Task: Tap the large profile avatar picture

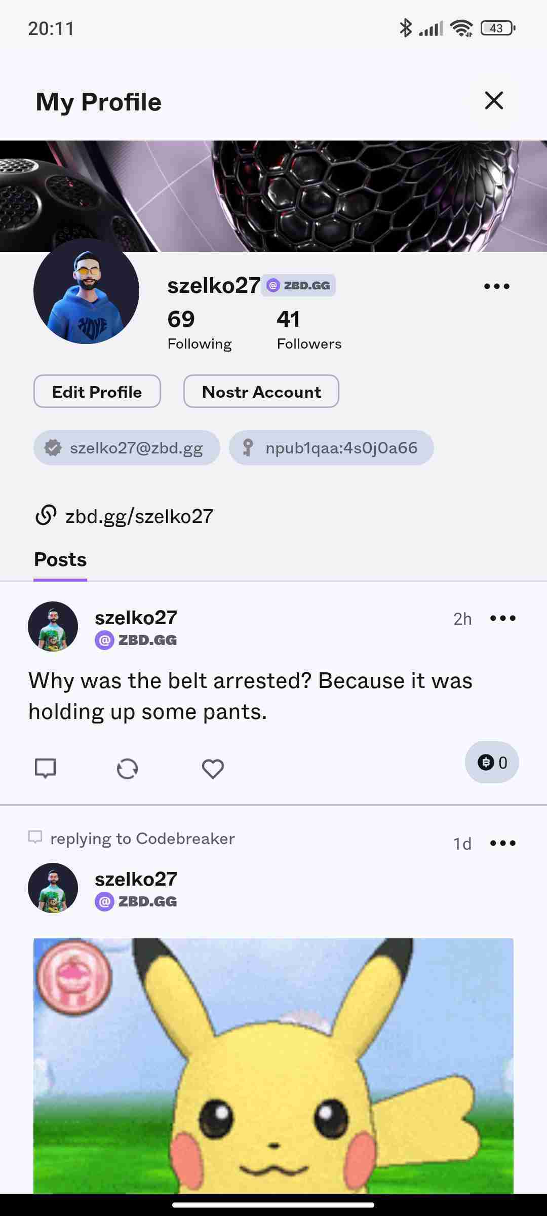Action: click(87, 291)
